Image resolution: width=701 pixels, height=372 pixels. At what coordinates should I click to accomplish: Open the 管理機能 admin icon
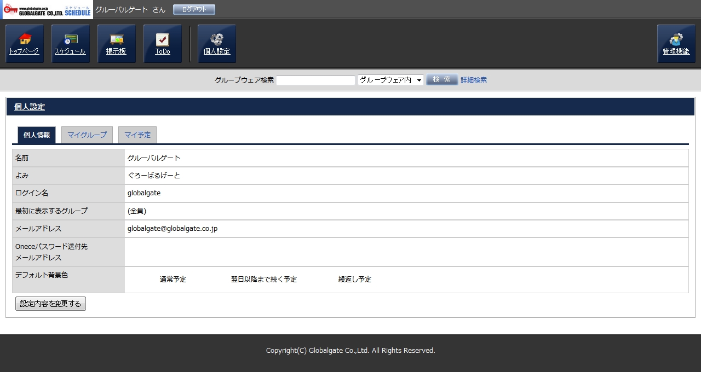pos(676,44)
